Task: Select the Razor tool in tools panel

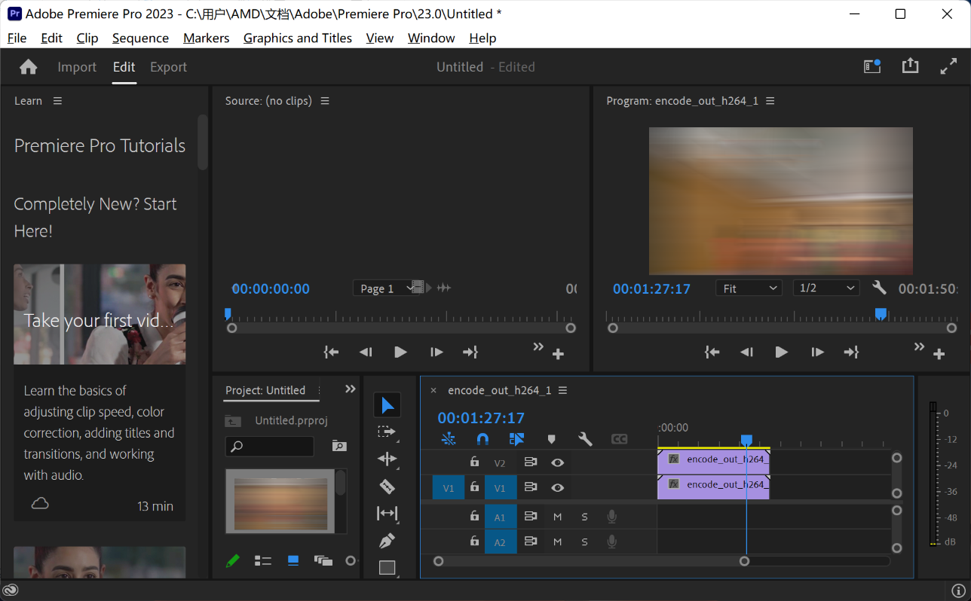Action: pyautogui.click(x=387, y=487)
